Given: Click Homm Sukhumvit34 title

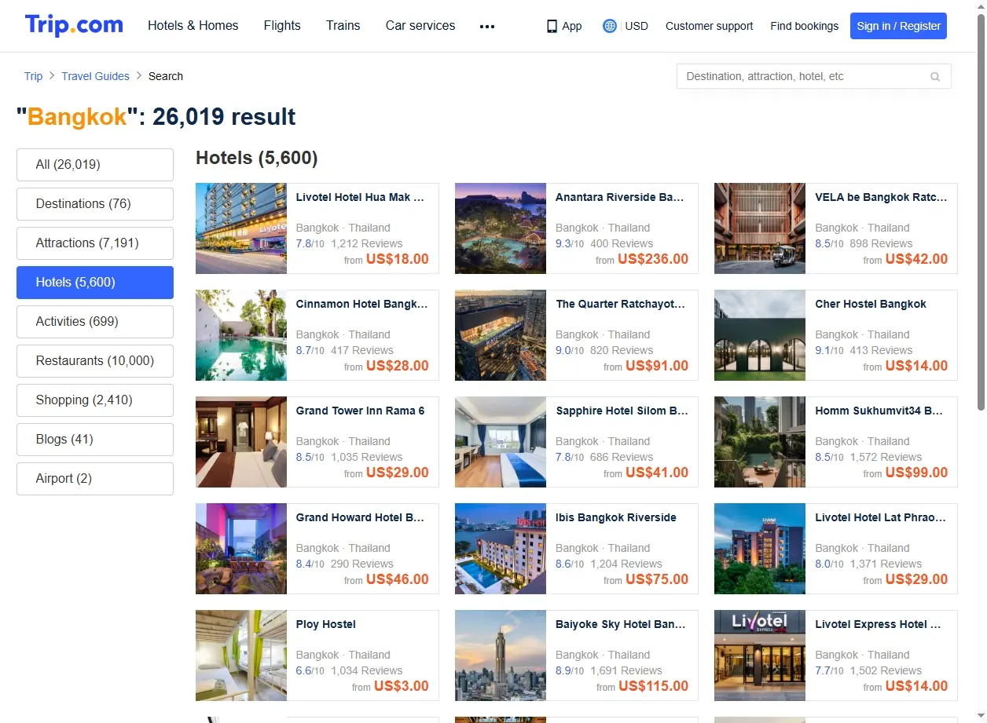Looking at the screenshot, I should (879, 411).
